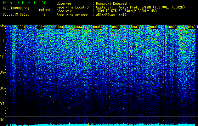This screenshot has width=198, height=126.
Task: Click the 0932 time label
Action: point(40,27)
